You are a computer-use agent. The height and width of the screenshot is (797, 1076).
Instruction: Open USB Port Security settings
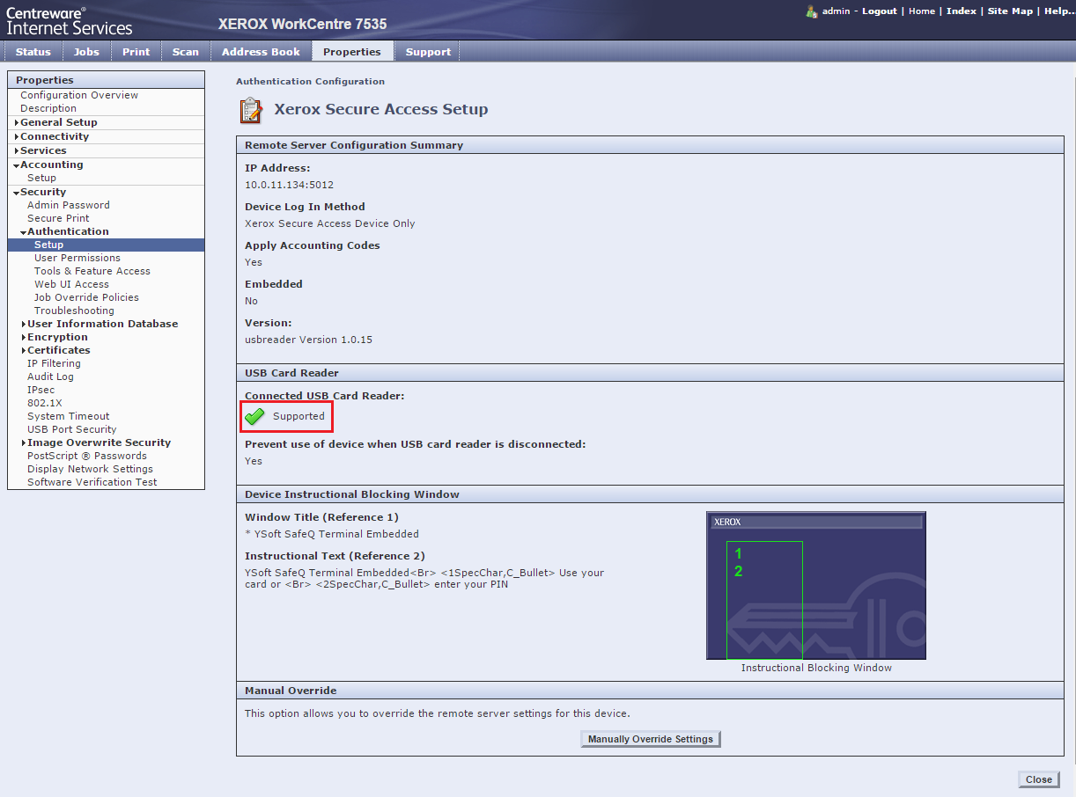[71, 429]
